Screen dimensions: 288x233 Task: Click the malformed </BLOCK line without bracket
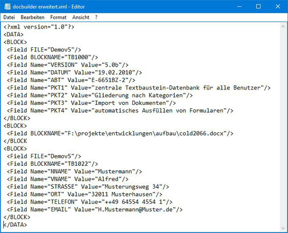point(15,141)
